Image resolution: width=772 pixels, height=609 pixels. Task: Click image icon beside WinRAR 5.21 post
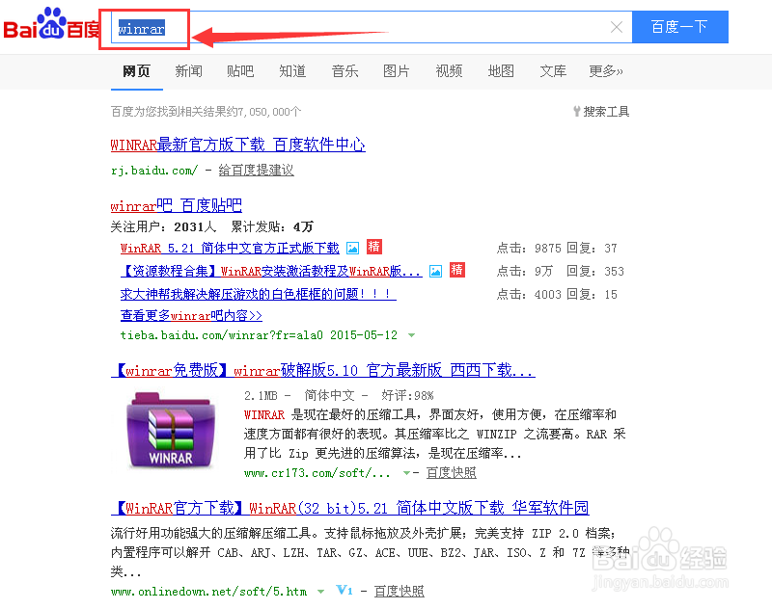352,249
